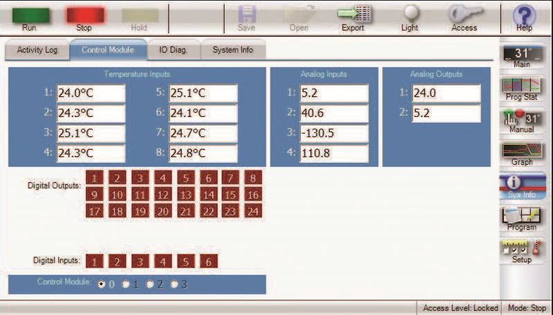The image size is (553, 315).
Task: Select Control Module radio option 1
Action: (126, 284)
